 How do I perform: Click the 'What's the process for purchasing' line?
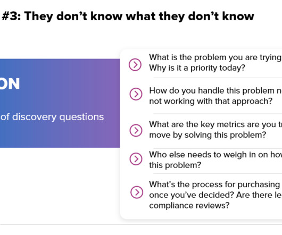(x=215, y=184)
